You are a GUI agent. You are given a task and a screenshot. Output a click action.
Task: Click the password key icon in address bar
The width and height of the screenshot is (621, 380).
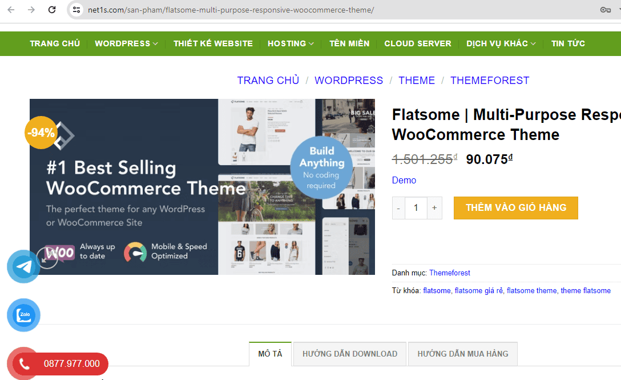[605, 10]
